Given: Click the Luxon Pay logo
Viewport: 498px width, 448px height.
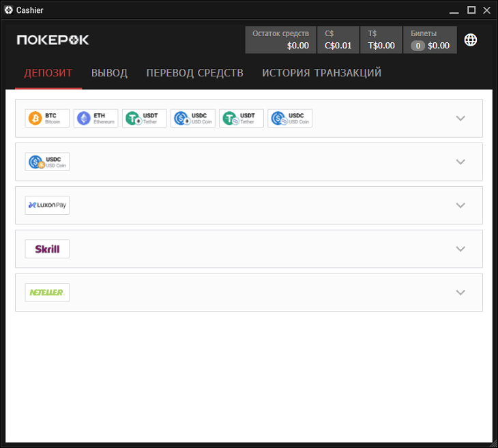Looking at the screenshot, I should [47, 205].
